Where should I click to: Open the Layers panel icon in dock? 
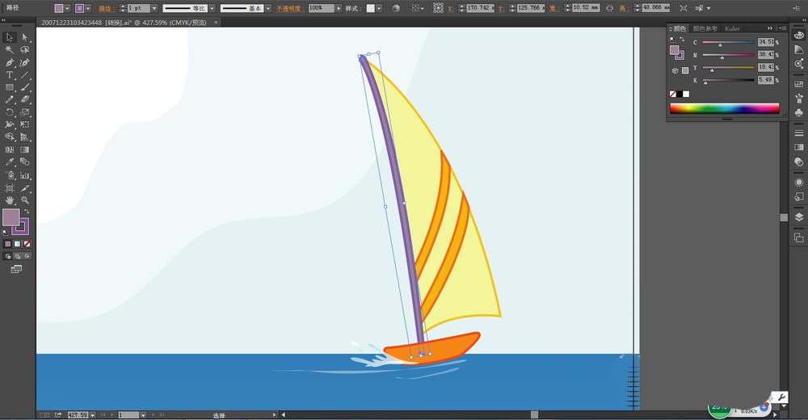[799, 217]
